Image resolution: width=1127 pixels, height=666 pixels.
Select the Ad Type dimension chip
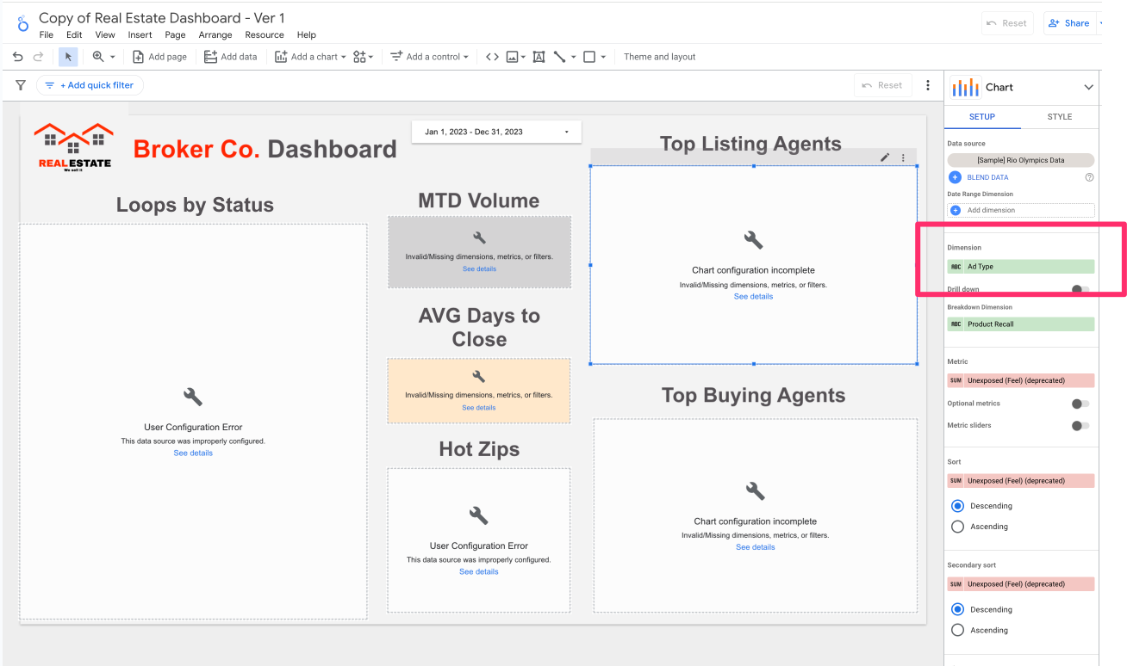(x=1020, y=267)
